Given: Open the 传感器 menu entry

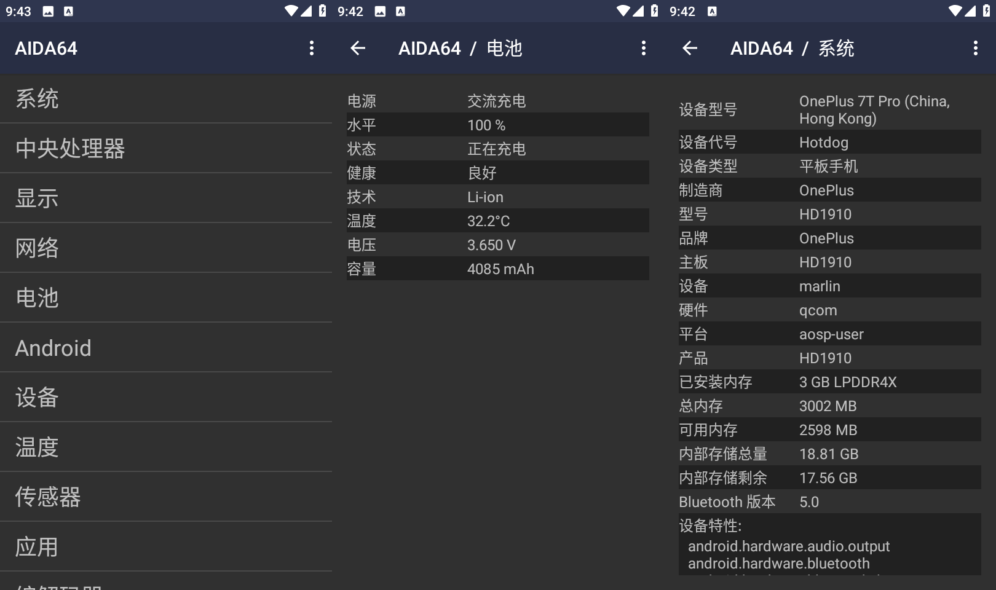Looking at the screenshot, I should [166, 497].
